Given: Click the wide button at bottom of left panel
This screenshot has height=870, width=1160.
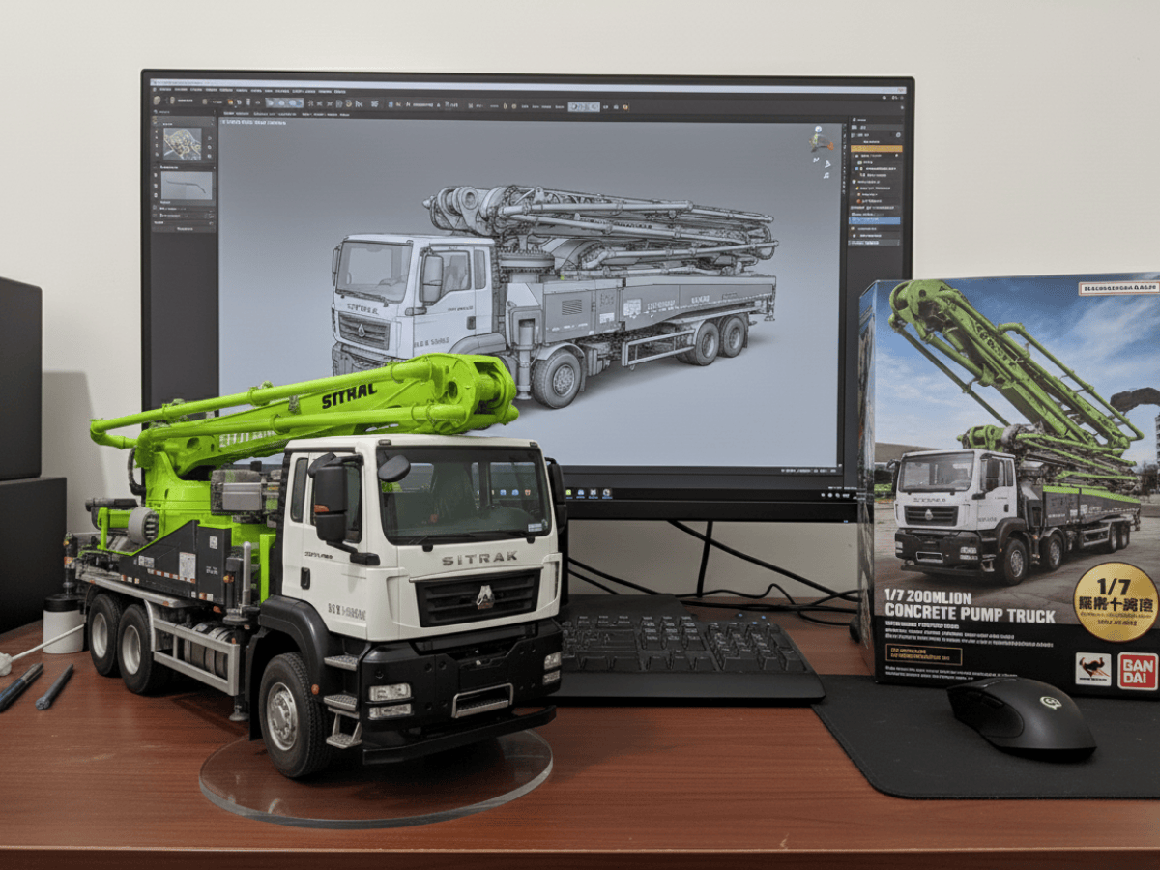Looking at the screenshot, I should point(184,229).
